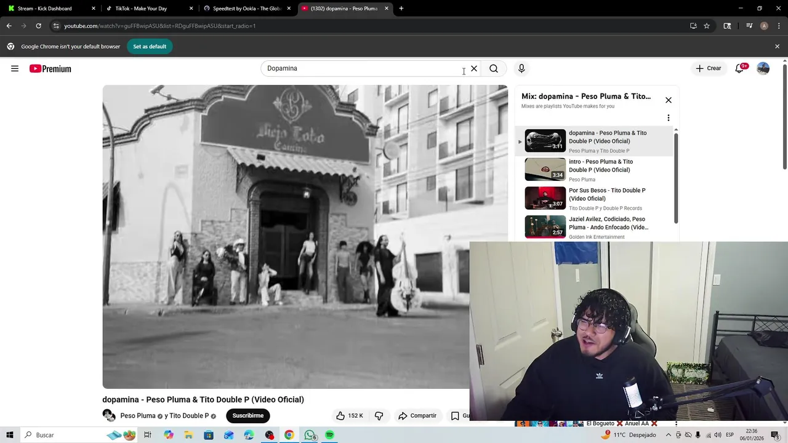Image resolution: width=788 pixels, height=443 pixels.
Task: Launch Copilot from taskbar
Action: pos(169,435)
